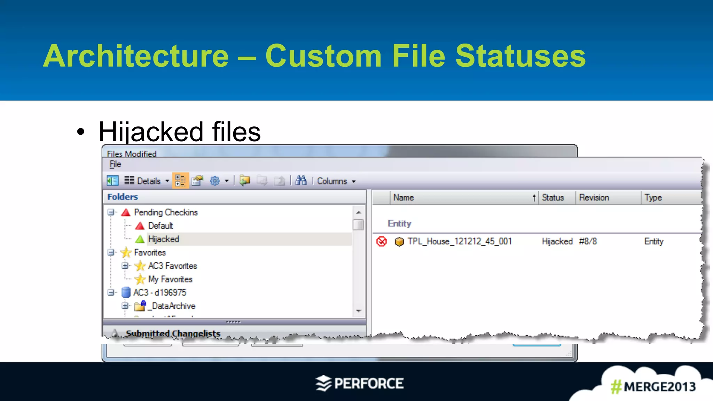Open the Details view dropdown arrow
Viewport: 713px width, 401px height.
tap(167, 181)
